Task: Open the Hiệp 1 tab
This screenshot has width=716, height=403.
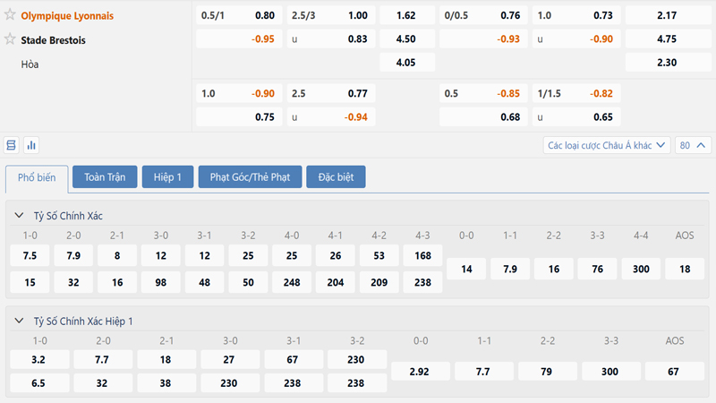Action: click(167, 177)
